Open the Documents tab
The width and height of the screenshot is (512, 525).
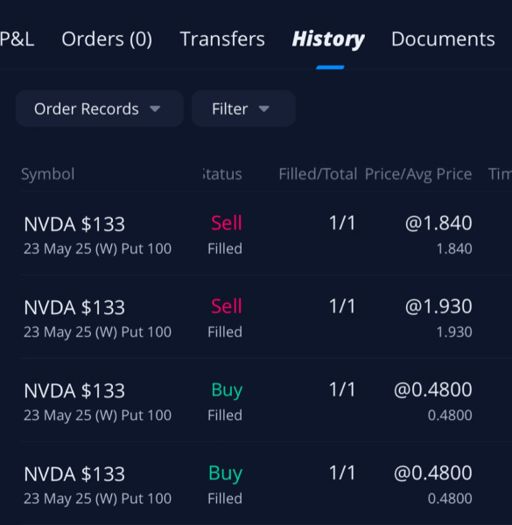click(443, 38)
